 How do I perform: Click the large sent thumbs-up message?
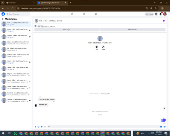pos(164,120)
